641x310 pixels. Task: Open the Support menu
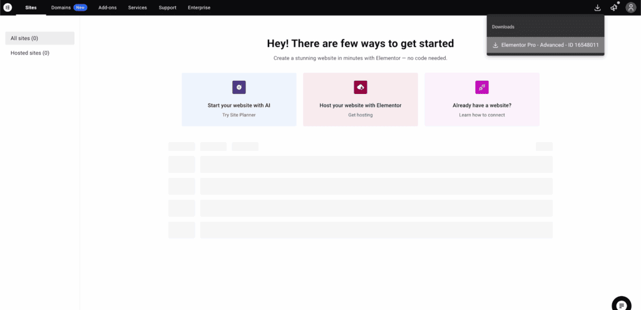click(x=168, y=8)
